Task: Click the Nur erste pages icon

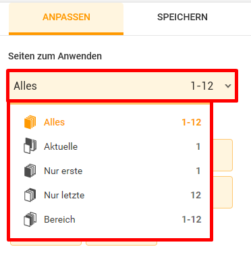Action: (x=30, y=171)
